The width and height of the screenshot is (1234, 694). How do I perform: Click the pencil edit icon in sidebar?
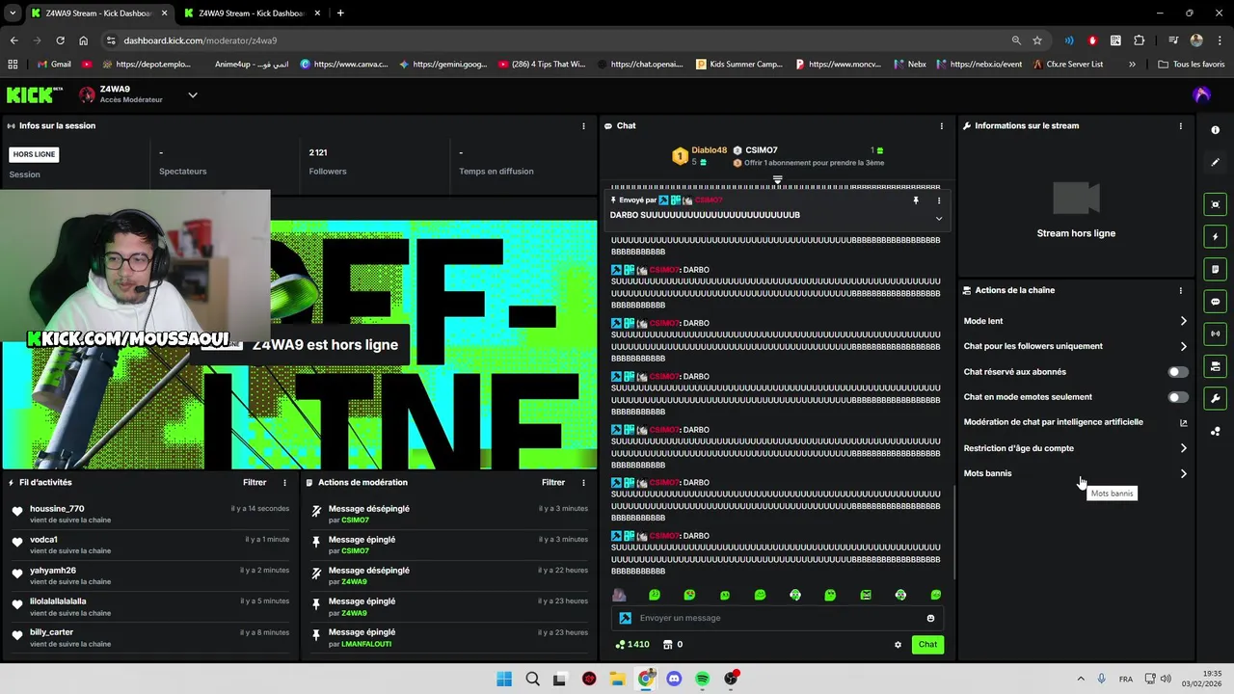1215,163
